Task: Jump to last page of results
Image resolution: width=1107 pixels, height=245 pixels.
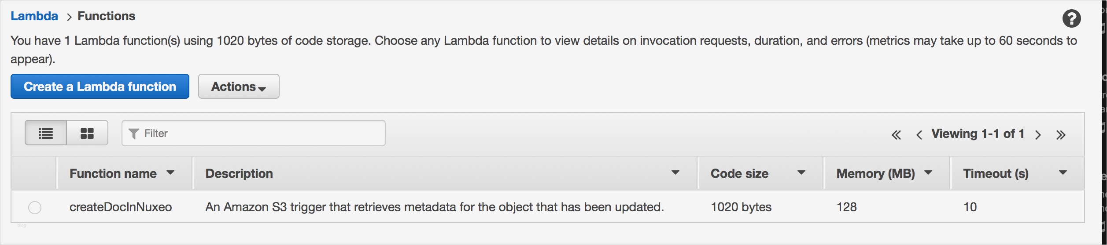Action: coord(1061,135)
